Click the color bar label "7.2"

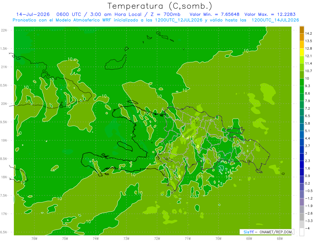tap(307, 108)
